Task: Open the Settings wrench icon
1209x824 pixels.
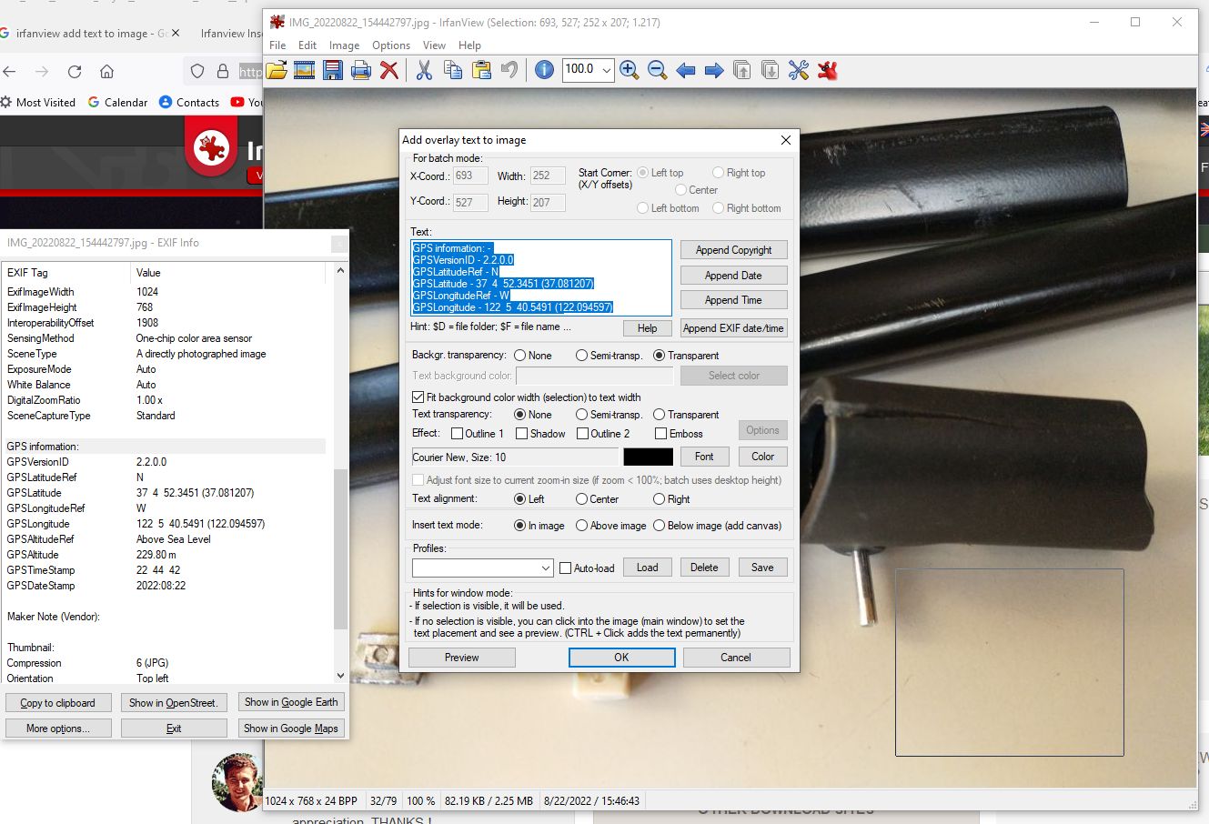Action: coord(798,70)
